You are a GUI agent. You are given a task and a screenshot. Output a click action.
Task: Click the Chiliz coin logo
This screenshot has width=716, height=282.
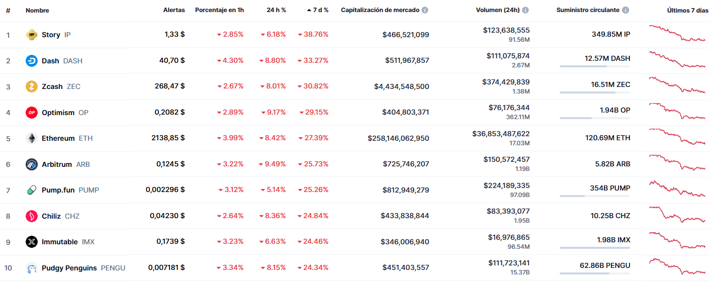click(x=32, y=216)
